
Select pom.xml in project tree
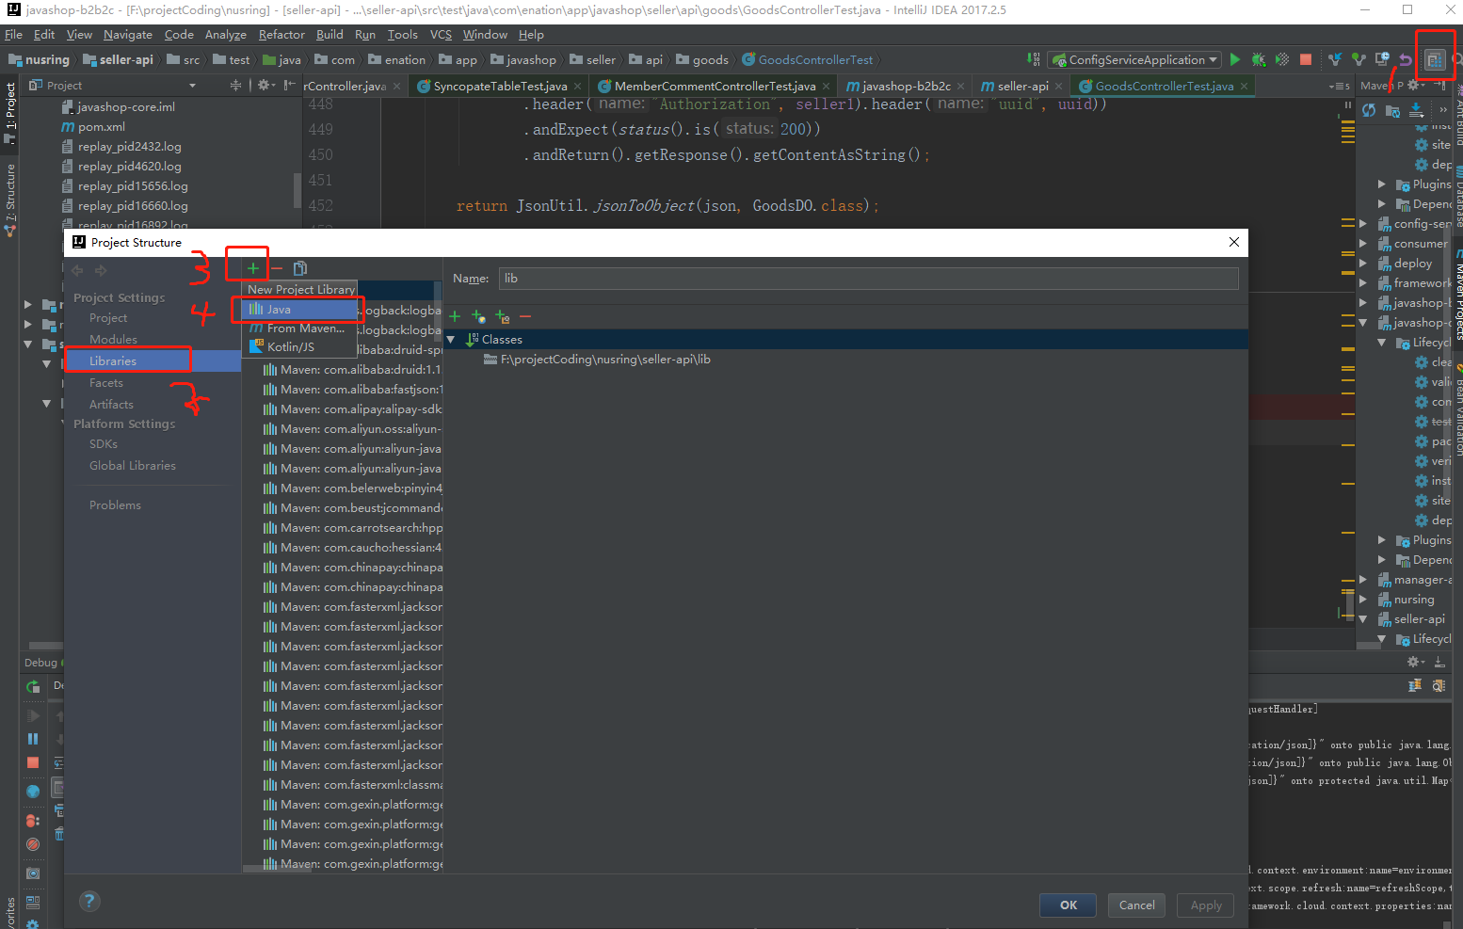102,127
